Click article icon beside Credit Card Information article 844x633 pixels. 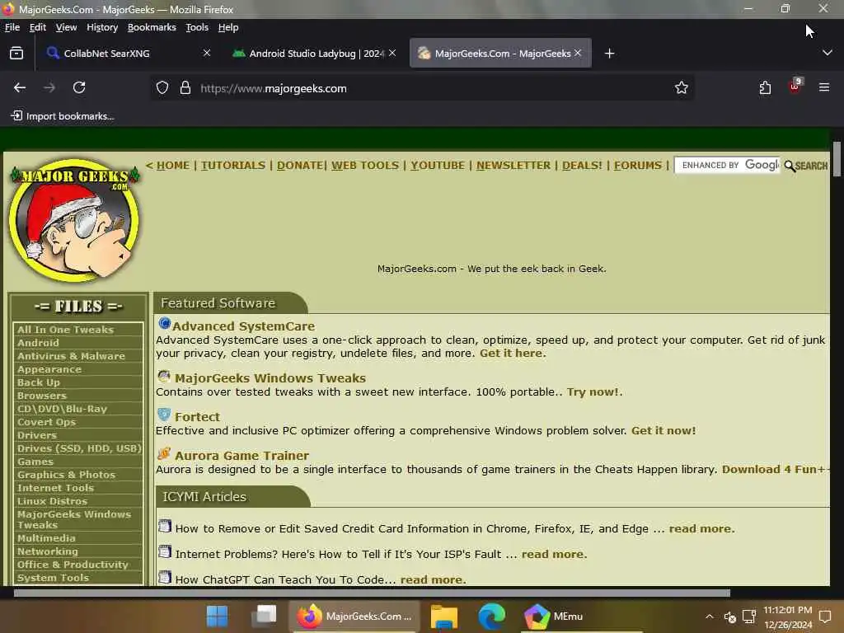(165, 526)
